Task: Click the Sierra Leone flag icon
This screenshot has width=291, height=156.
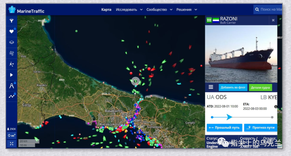Action: pos(216,20)
